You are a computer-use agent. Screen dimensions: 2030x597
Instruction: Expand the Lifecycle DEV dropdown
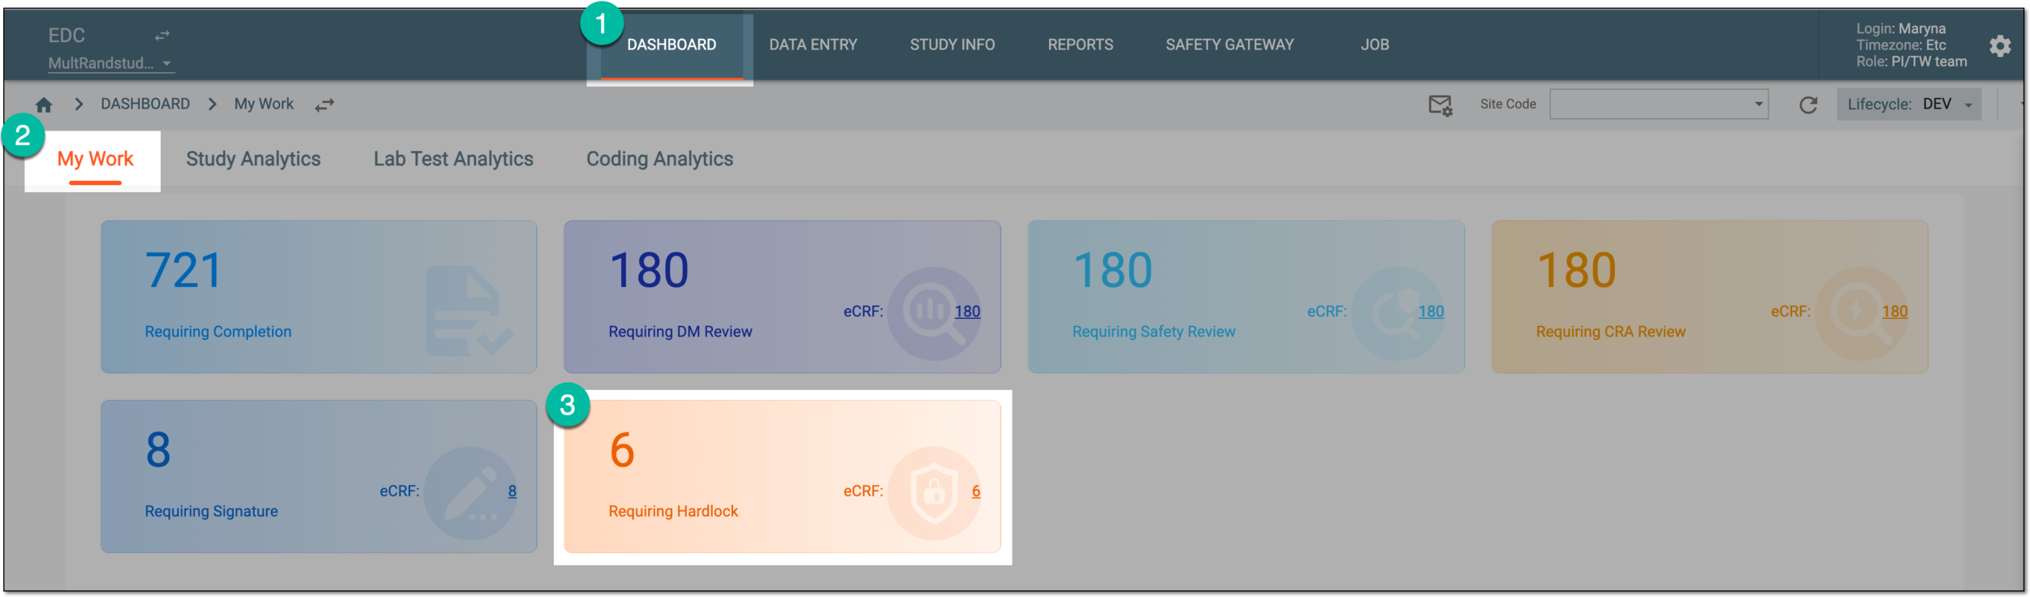[x=1909, y=104]
